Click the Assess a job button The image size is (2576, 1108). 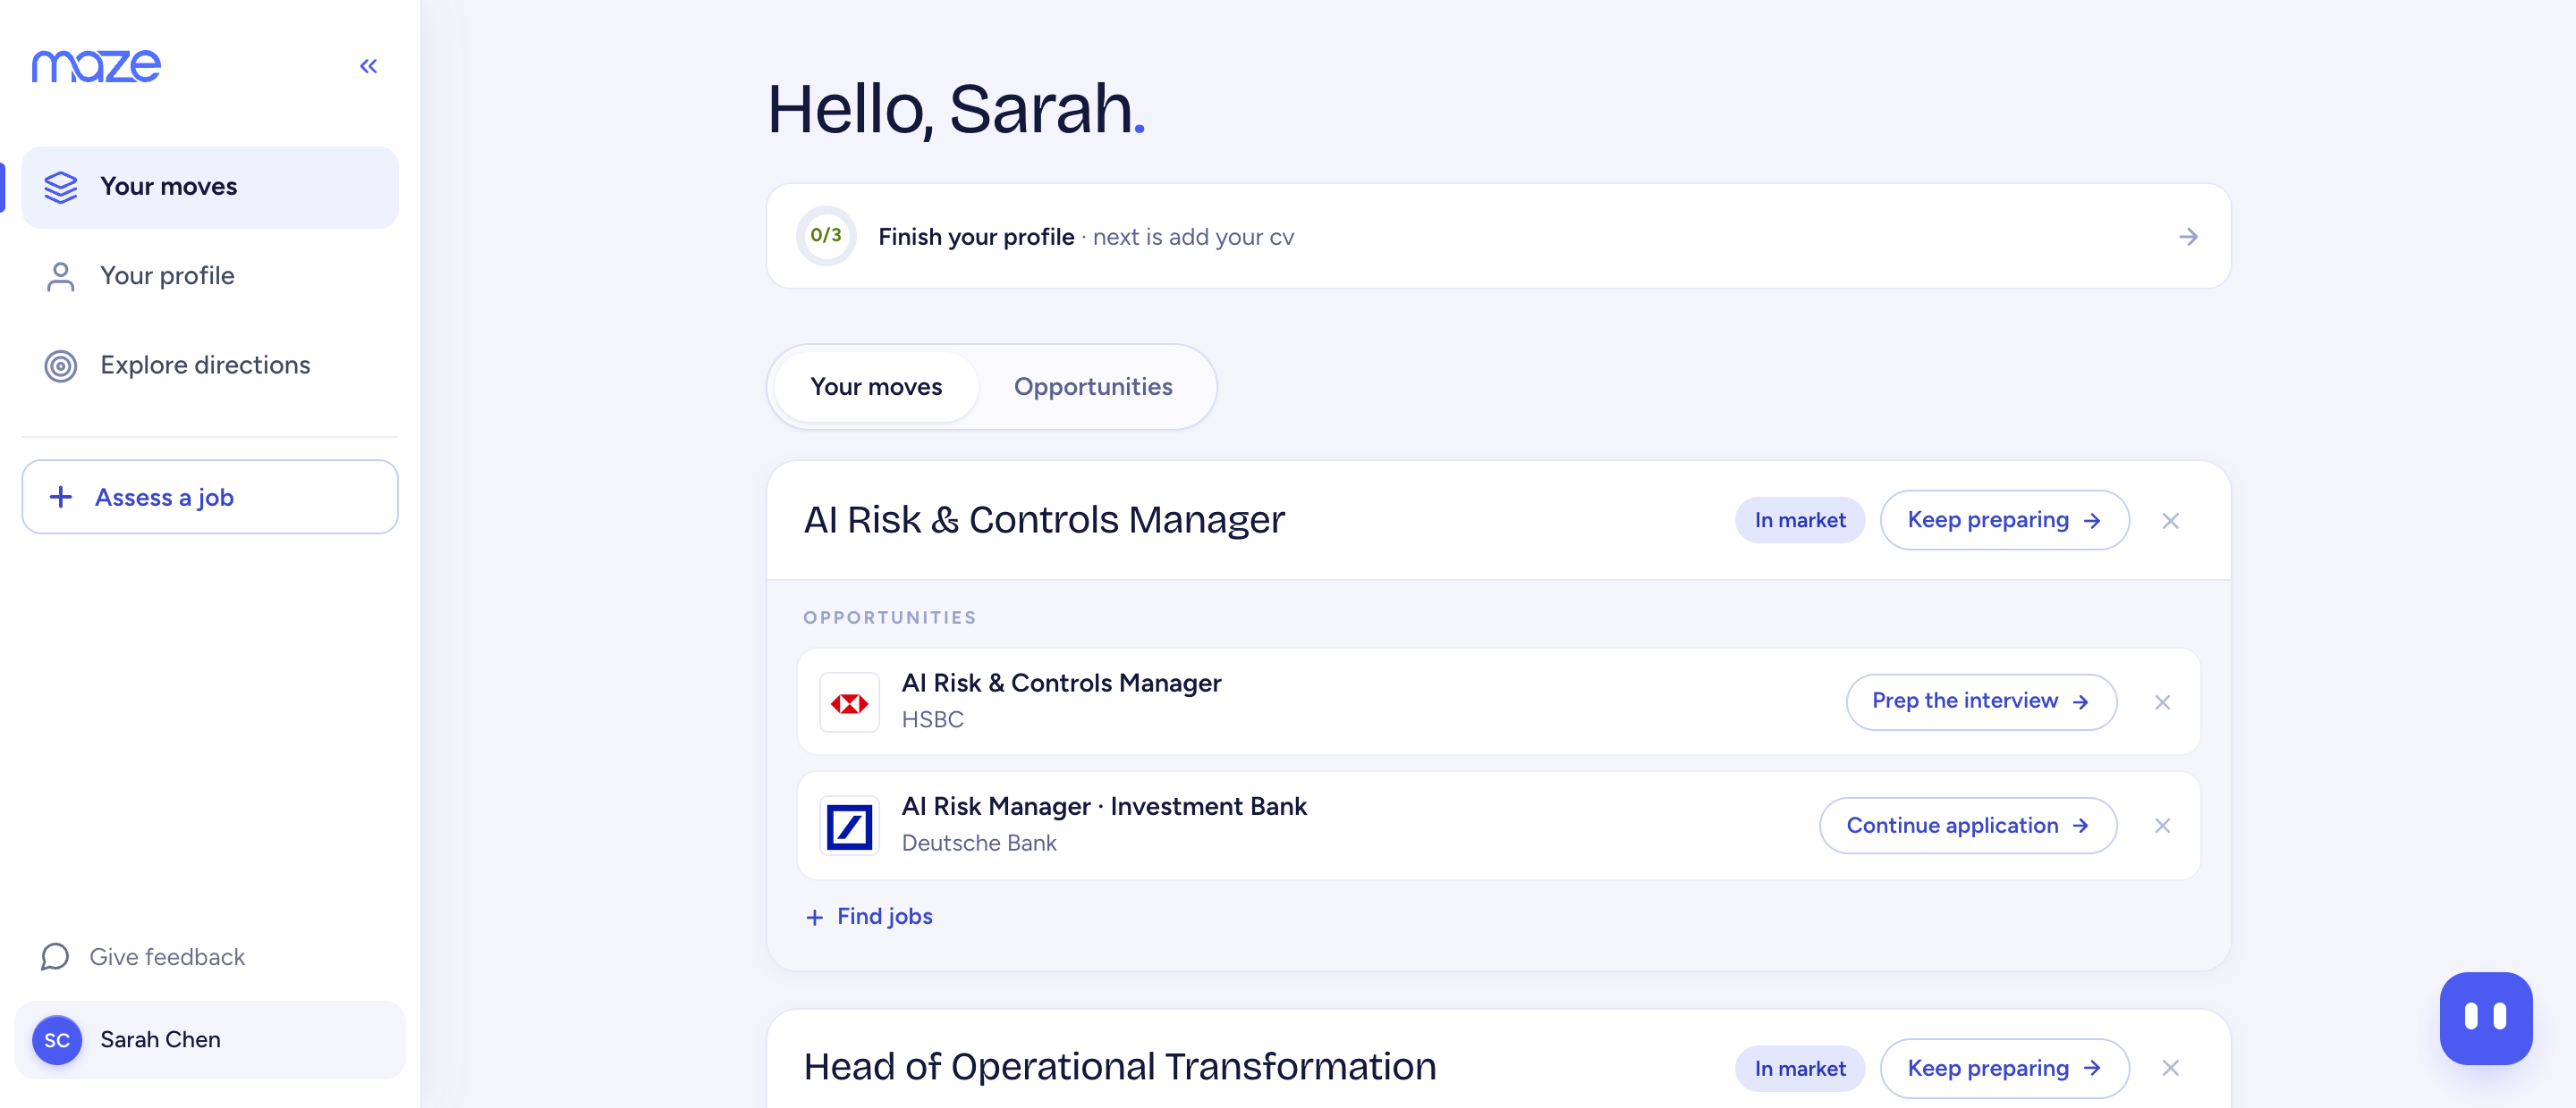pyautogui.click(x=210, y=497)
